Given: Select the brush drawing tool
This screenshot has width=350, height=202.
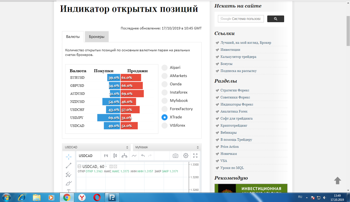Looking at the screenshot, I should (69, 183).
